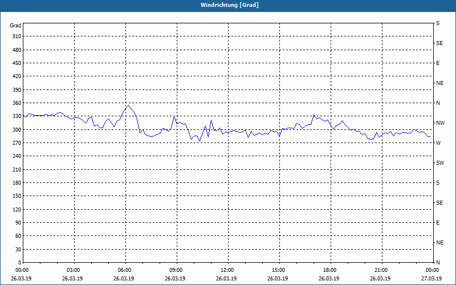Click the 21:00 time label

[381, 270]
